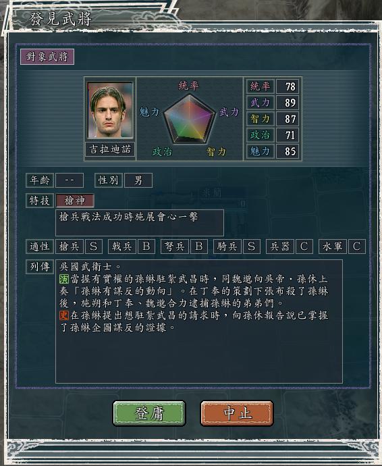Click the 魅力 value 85 box
The width and height of the screenshot is (382, 466).
288,151
